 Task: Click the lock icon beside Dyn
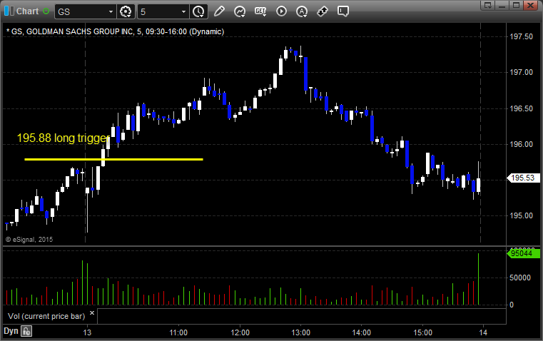click(26, 331)
